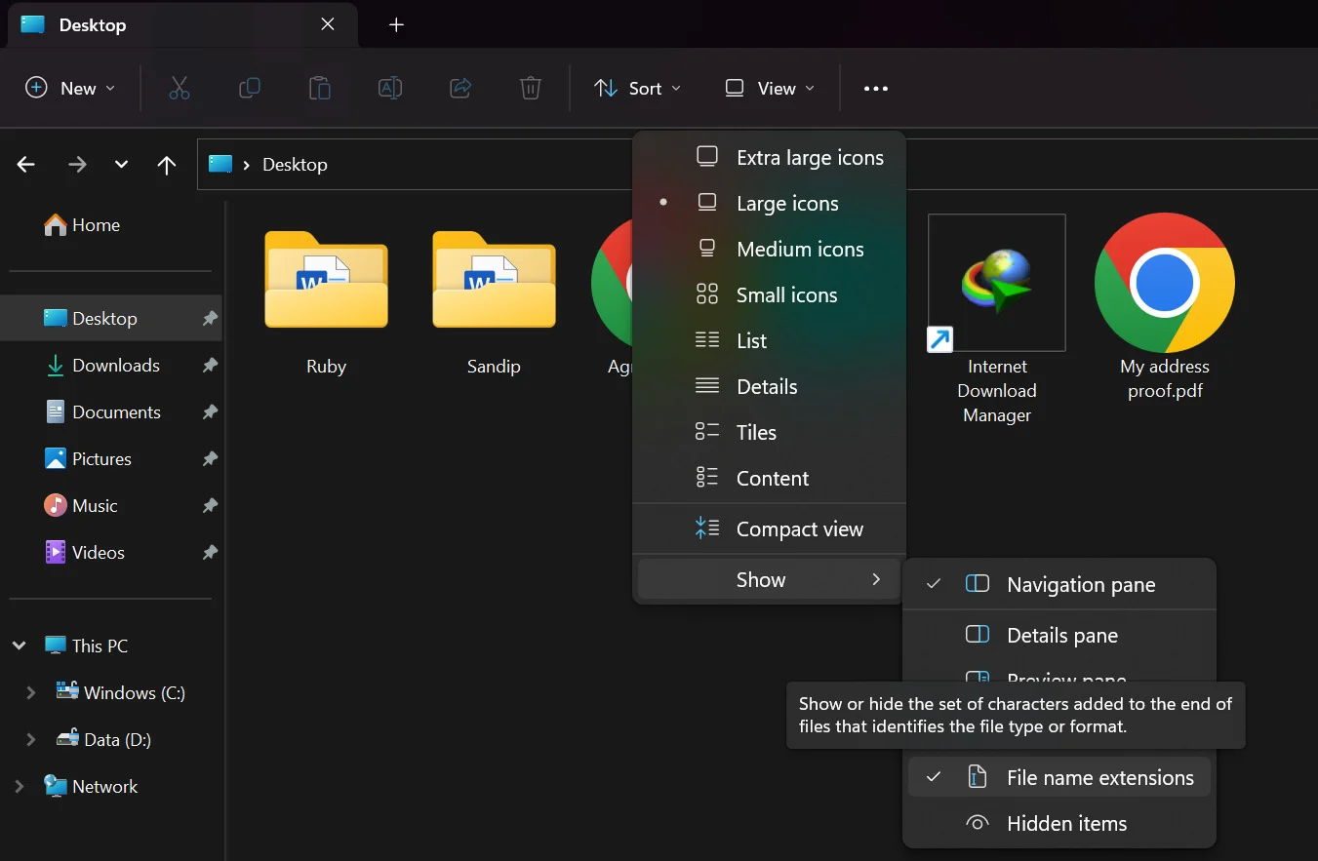Select Medium icons view
1318x861 pixels.
click(x=770, y=250)
